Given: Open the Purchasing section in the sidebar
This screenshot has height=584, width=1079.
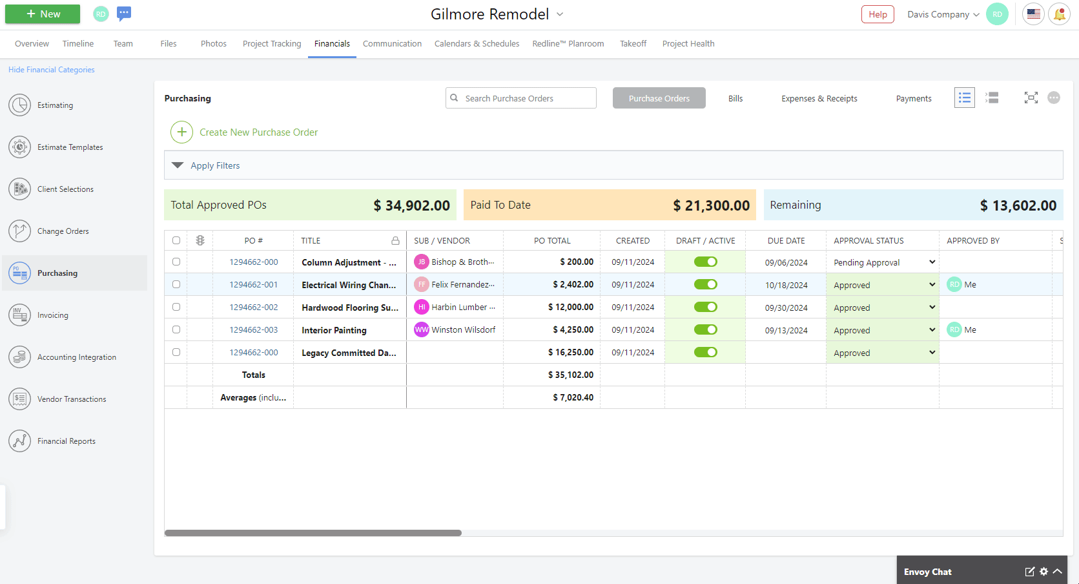Looking at the screenshot, I should [57, 273].
